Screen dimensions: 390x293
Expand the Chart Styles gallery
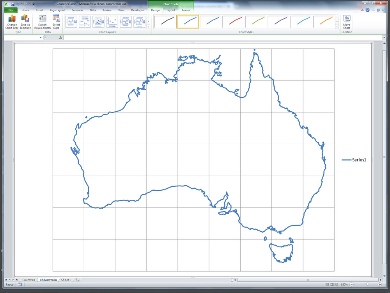(337, 27)
